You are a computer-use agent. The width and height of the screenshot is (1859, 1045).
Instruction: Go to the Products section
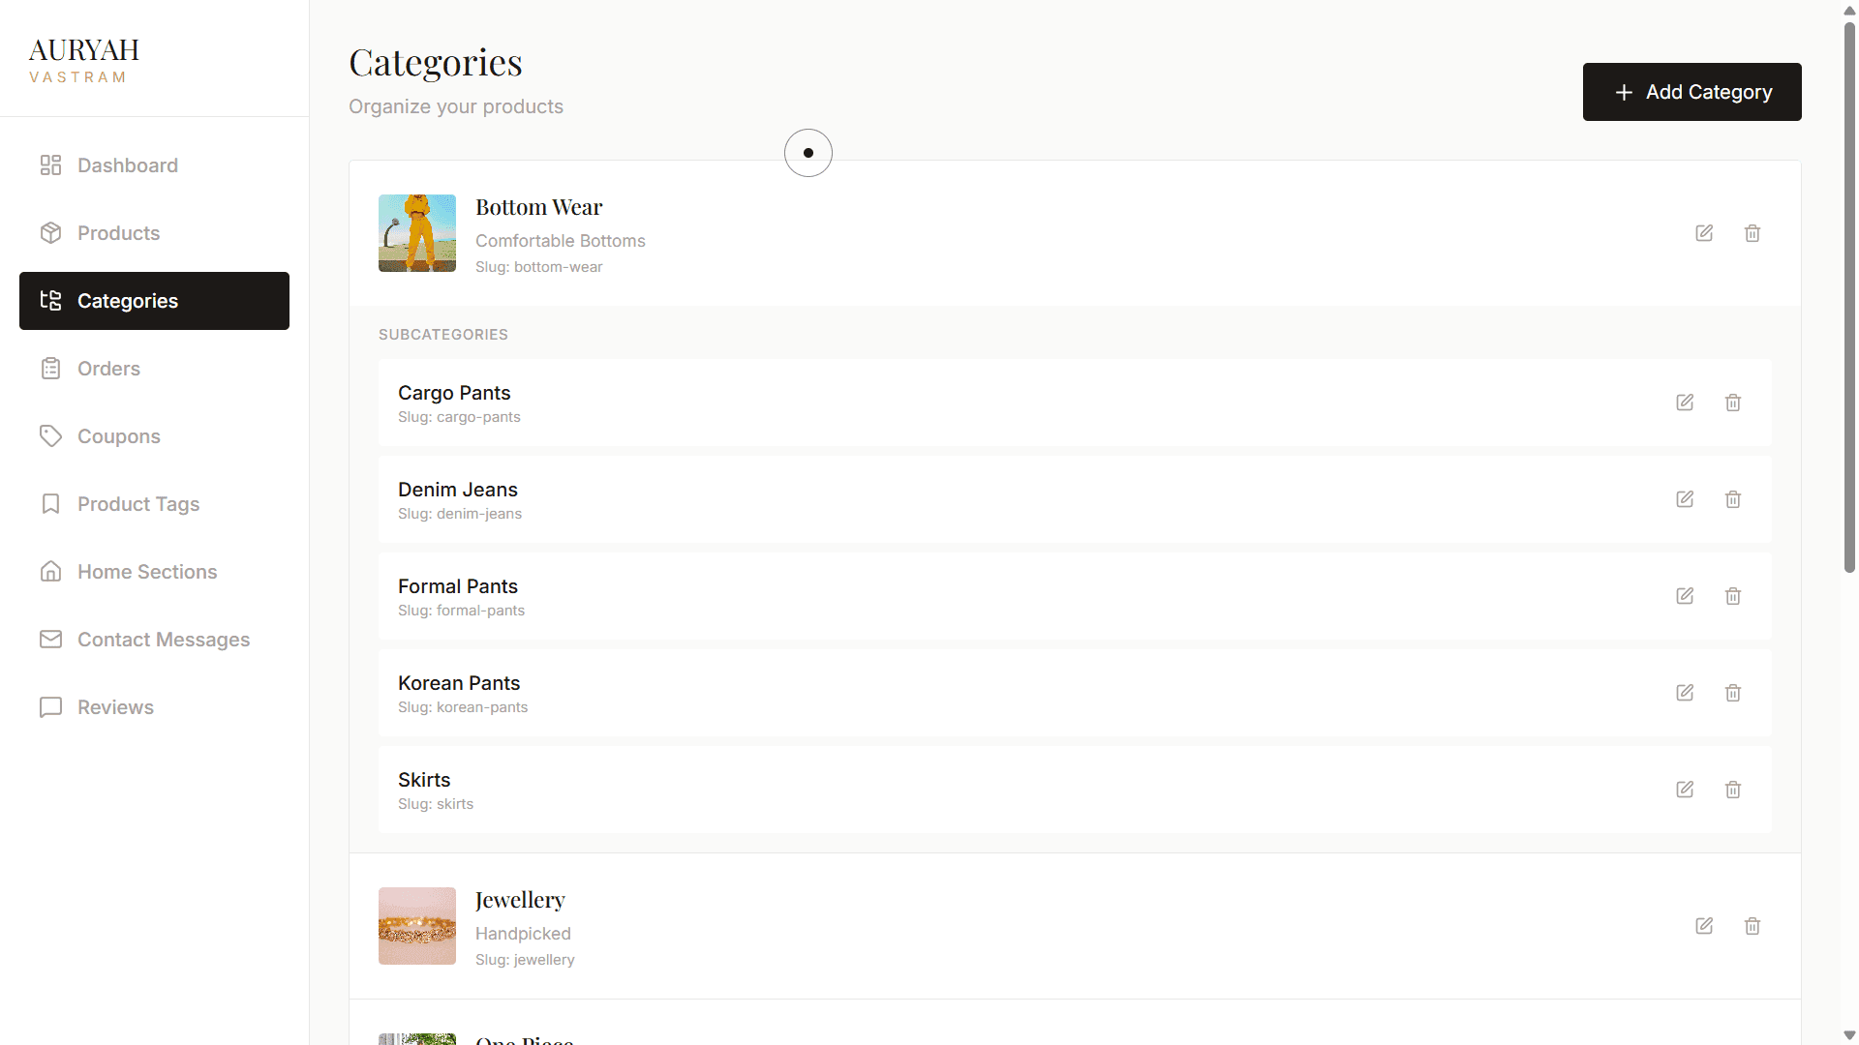point(154,233)
